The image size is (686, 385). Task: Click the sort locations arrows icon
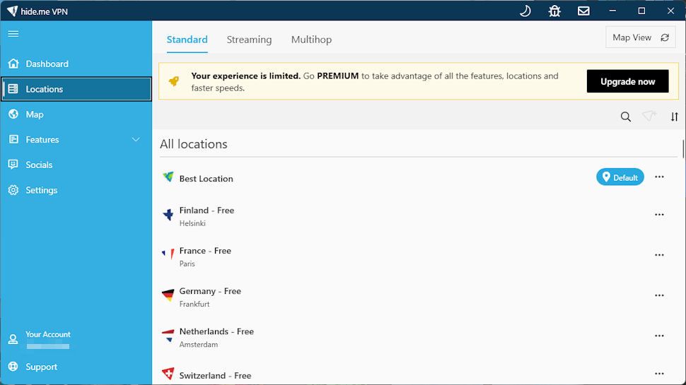[674, 117]
